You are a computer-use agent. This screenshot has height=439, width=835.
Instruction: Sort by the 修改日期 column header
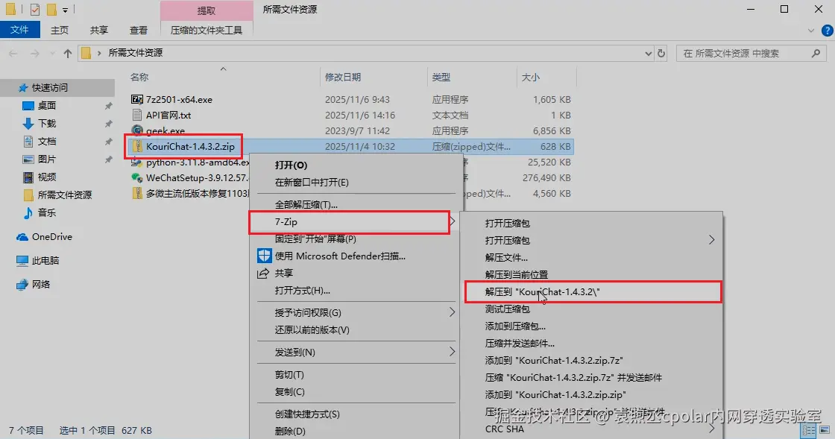point(343,78)
